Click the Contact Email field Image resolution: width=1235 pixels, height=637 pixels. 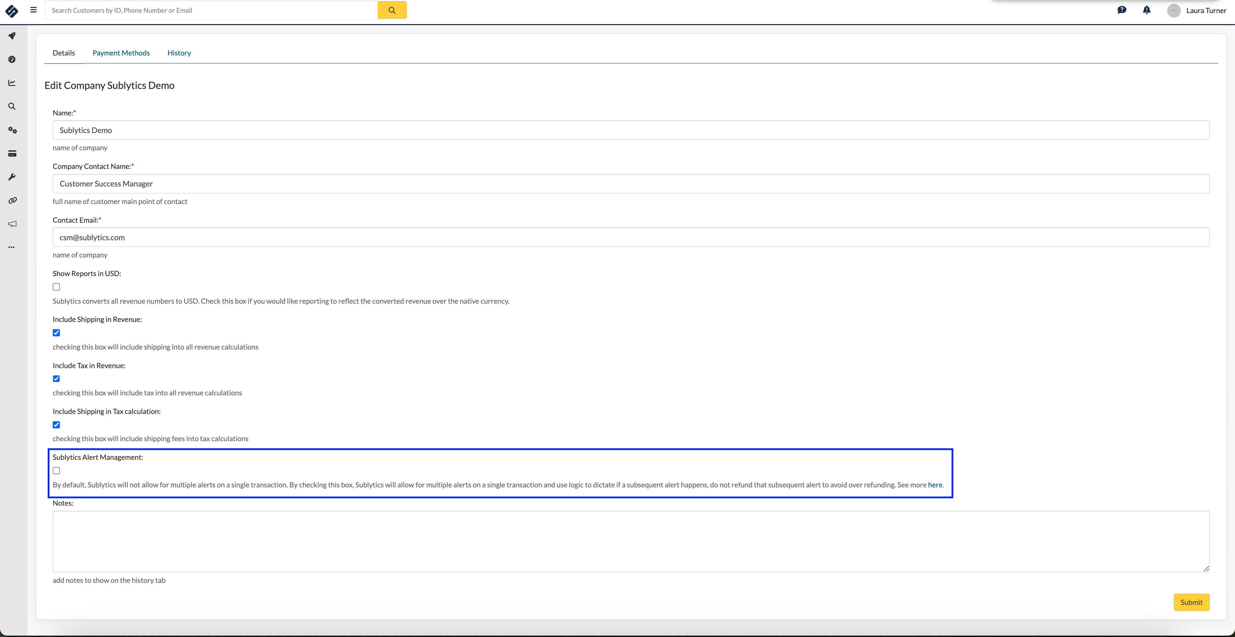tap(631, 237)
